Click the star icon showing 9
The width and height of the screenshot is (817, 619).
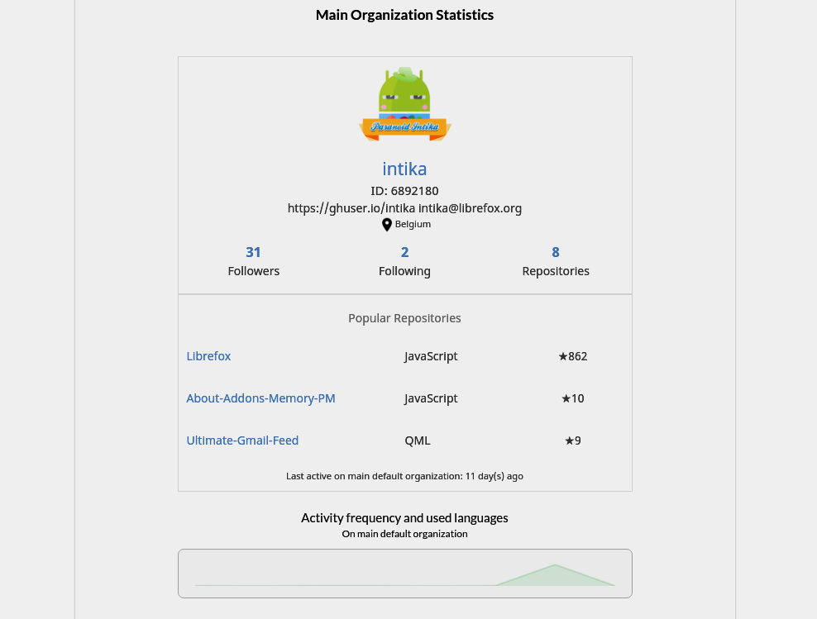coord(569,441)
